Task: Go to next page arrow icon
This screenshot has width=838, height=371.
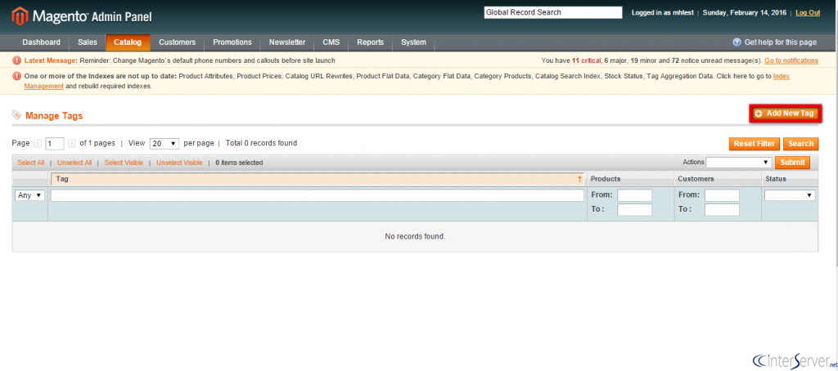Action: tap(72, 144)
